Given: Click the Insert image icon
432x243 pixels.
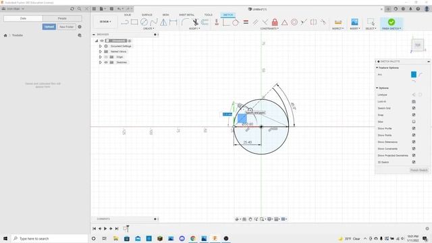Looking at the screenshot, I should 354,22.
